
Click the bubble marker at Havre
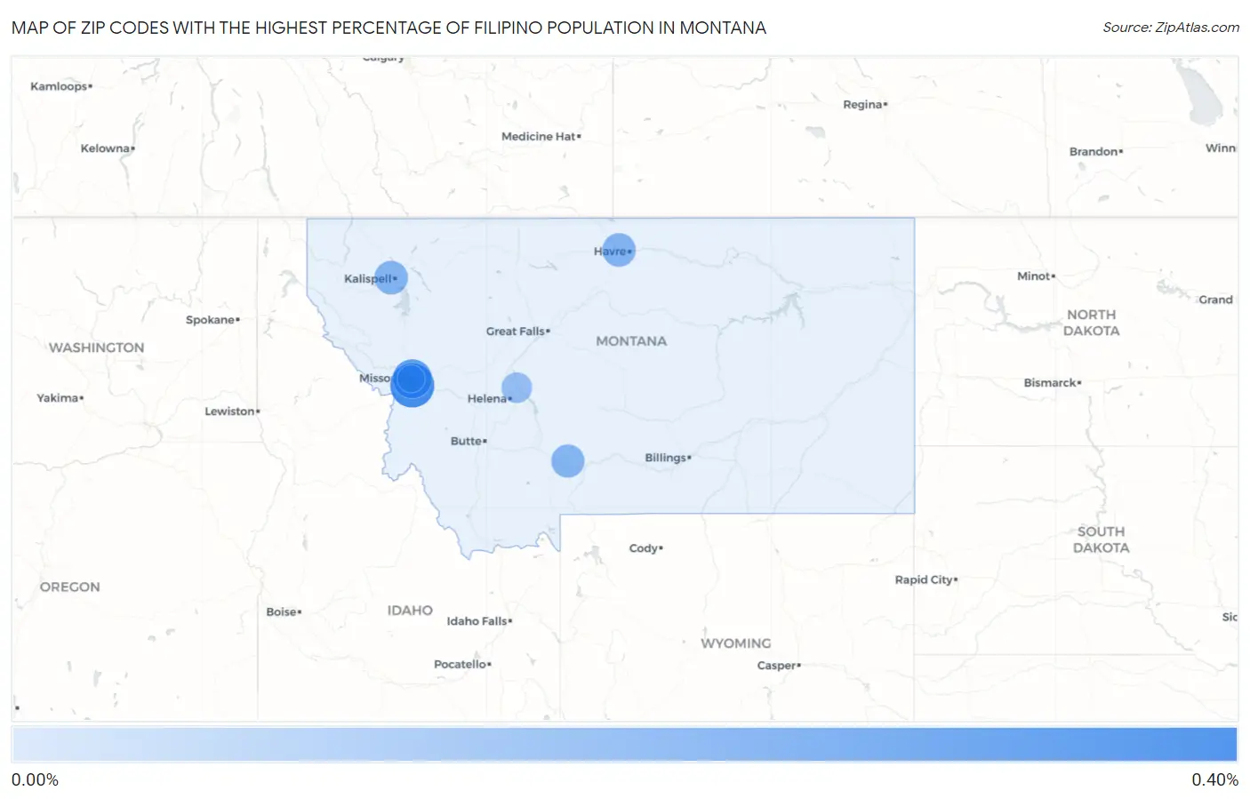pos(619,250)
